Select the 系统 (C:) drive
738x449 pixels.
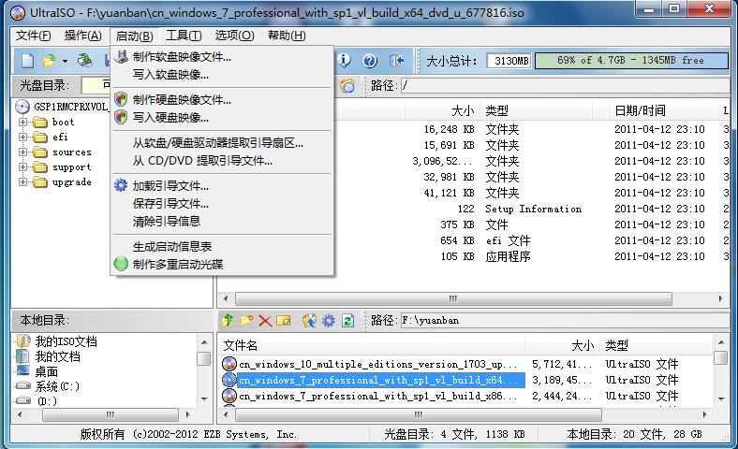(x=57, y=386)
